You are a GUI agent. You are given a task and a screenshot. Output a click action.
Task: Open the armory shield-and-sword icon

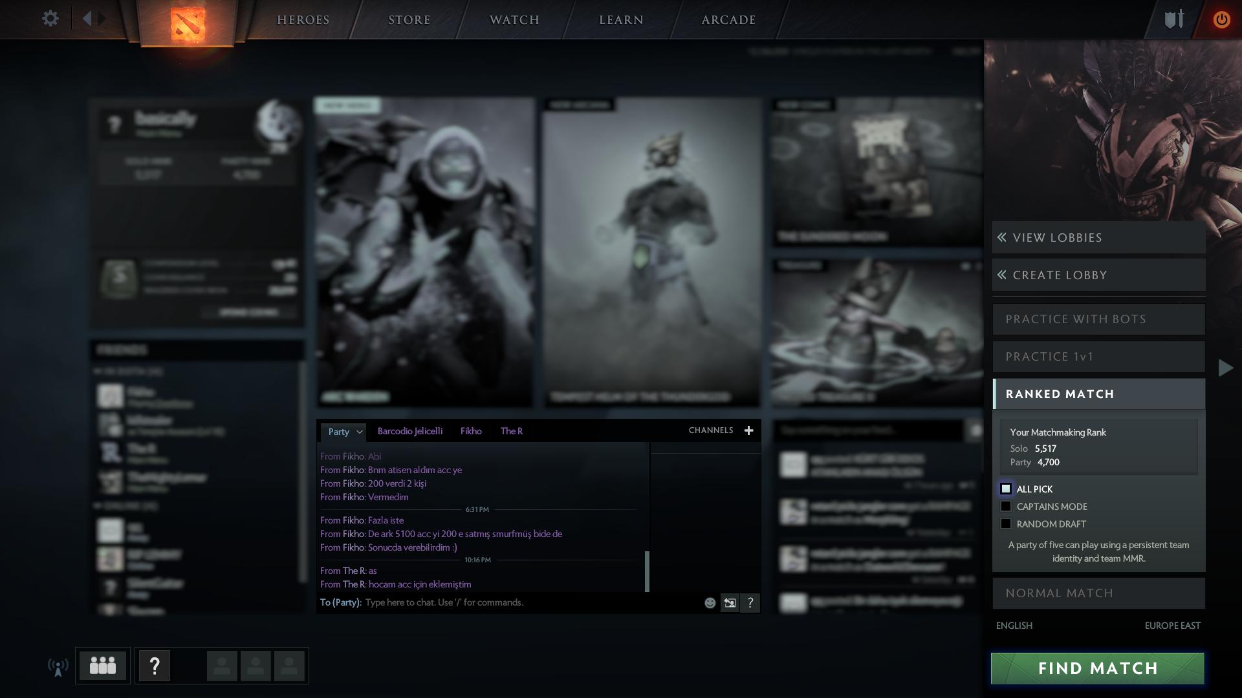(x=1174, y=19)
